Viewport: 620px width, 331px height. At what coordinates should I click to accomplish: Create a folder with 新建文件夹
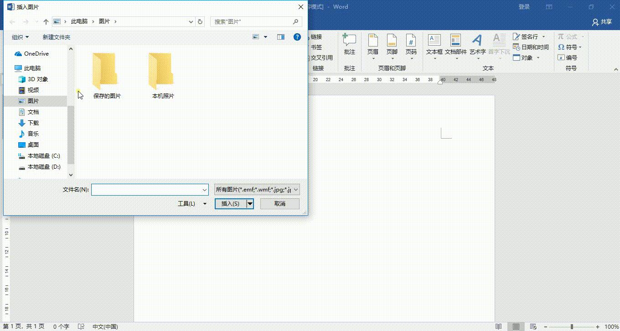[56, 37]
